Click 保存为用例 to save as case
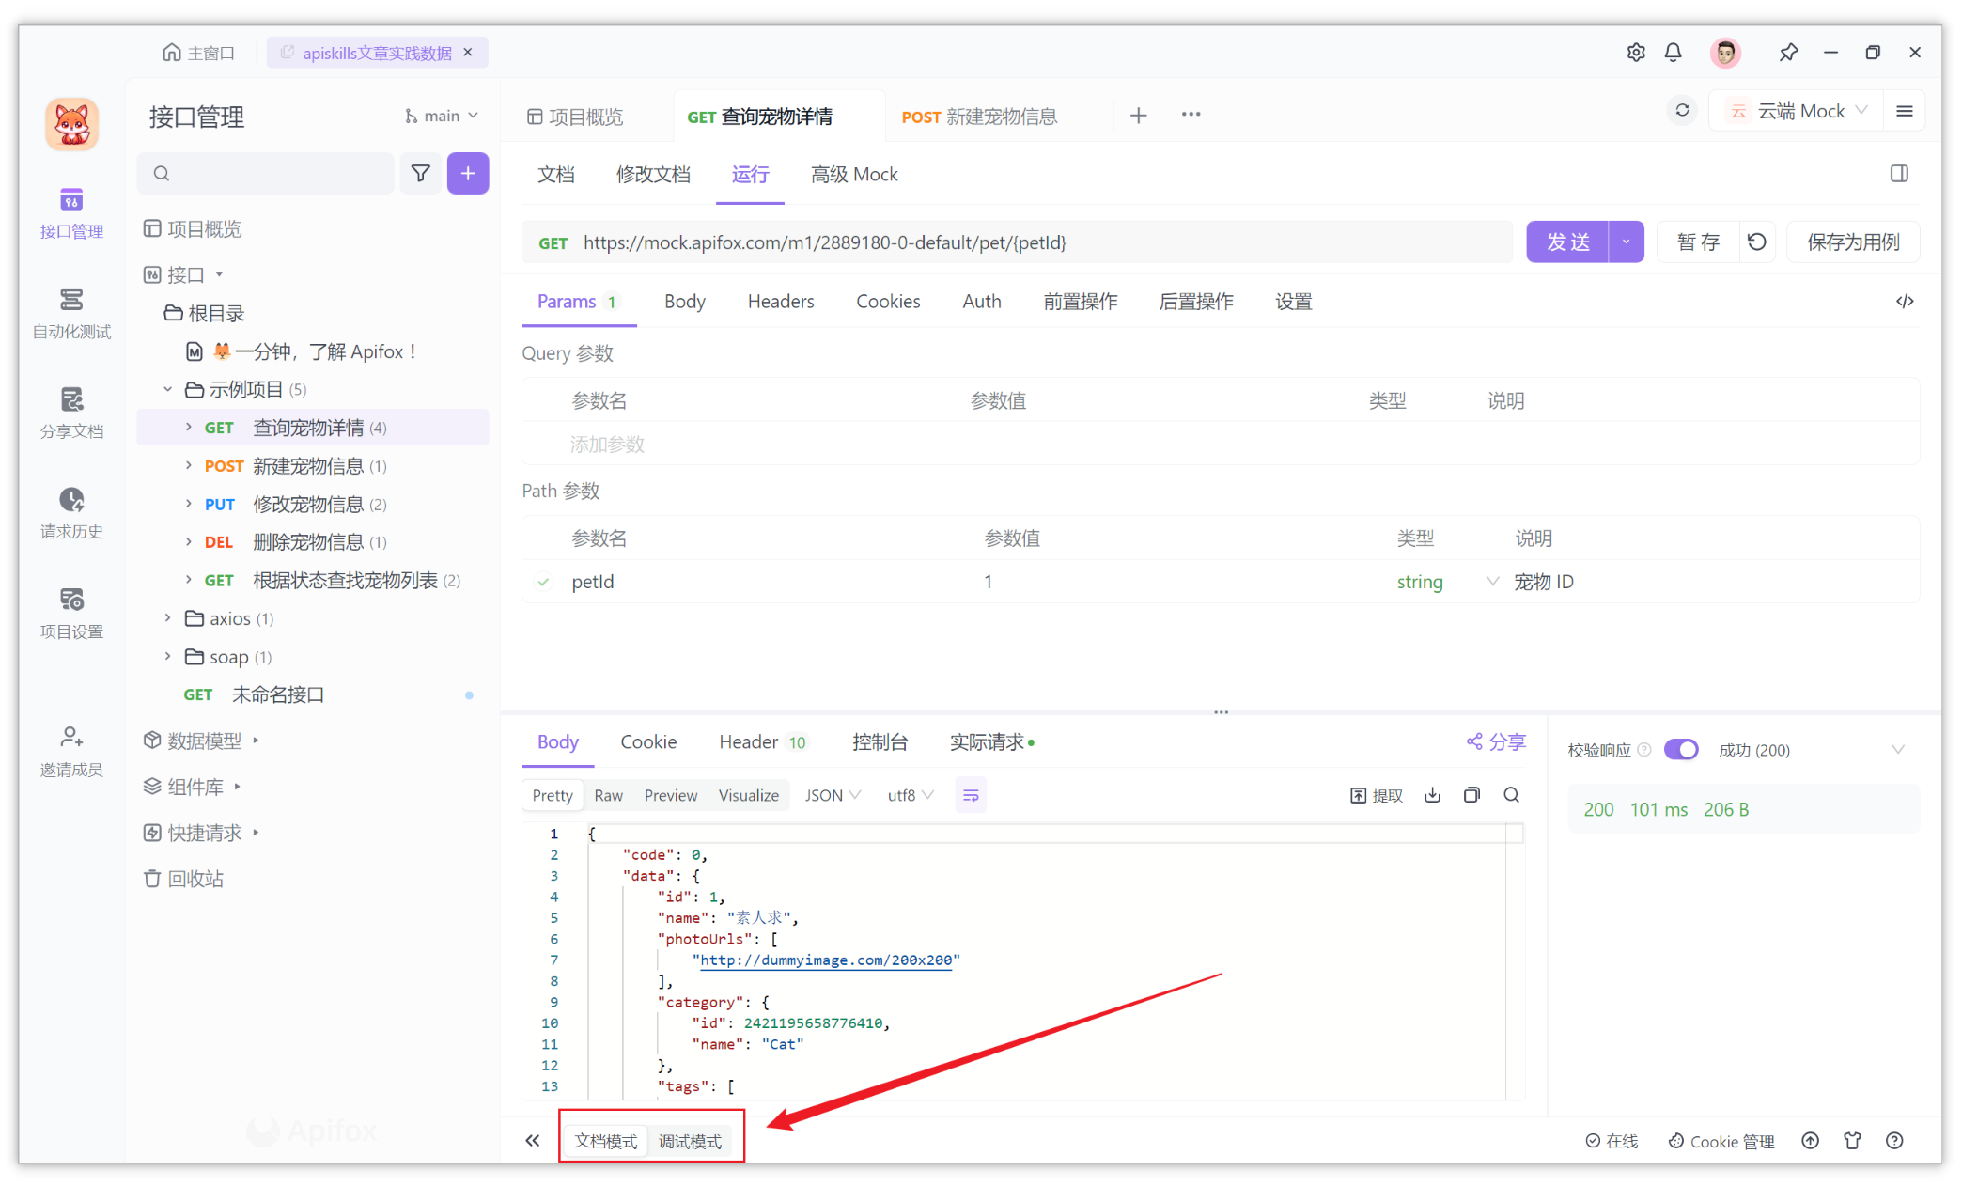Screen dimensions: 1962x1186 [x=1852, y=242]
